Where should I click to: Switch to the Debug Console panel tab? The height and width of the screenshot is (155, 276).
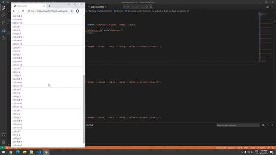tap(89, 125)
